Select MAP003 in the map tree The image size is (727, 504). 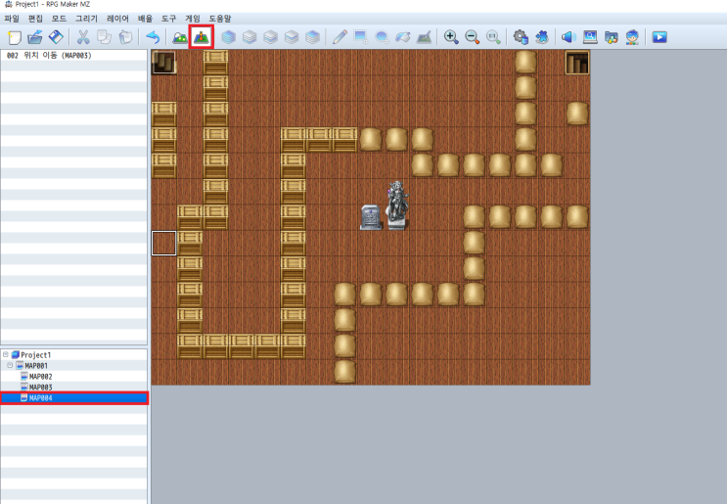pos(40,388)
